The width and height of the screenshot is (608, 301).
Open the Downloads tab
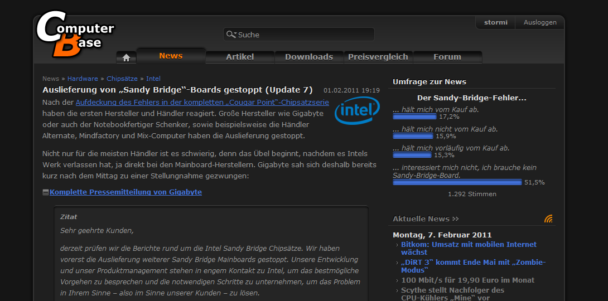coord(309,57)
